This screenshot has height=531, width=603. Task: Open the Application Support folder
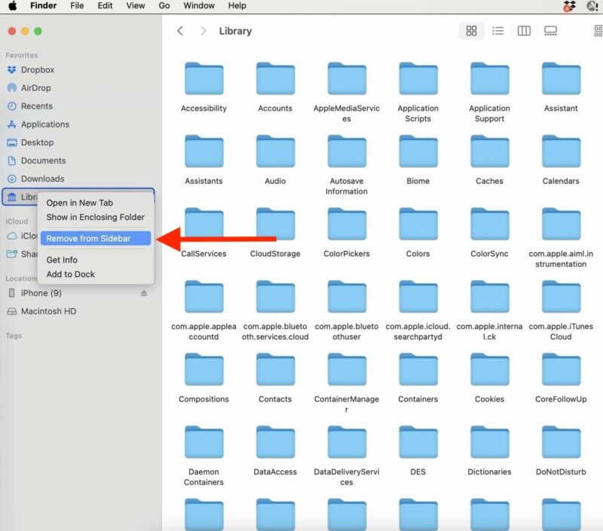[x=489, y=78]
